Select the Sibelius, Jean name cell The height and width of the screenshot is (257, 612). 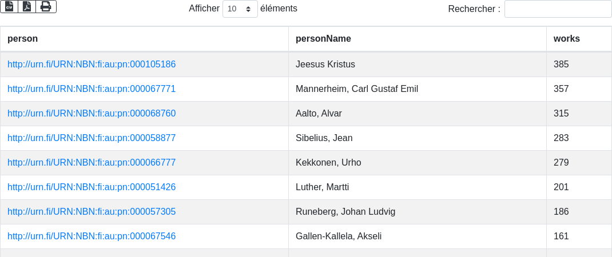pos(324,138)
